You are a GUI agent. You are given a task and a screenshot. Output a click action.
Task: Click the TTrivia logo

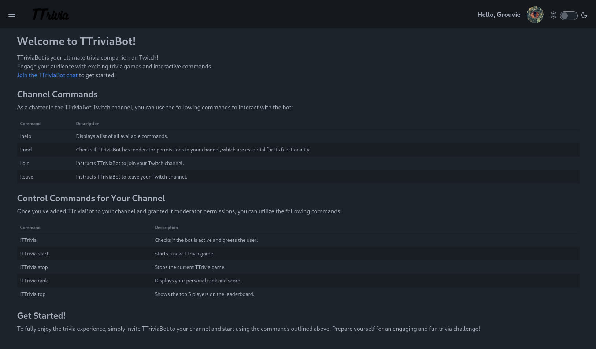coord(51,15)
